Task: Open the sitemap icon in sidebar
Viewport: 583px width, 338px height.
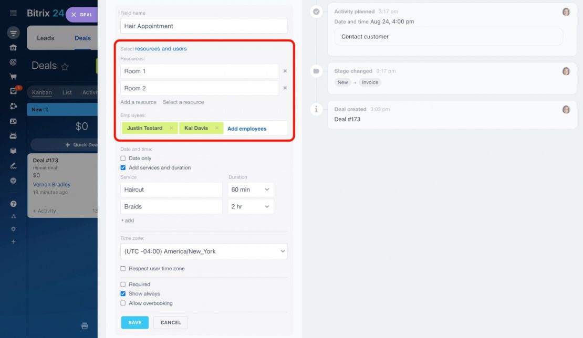Action: click(13, 216)
